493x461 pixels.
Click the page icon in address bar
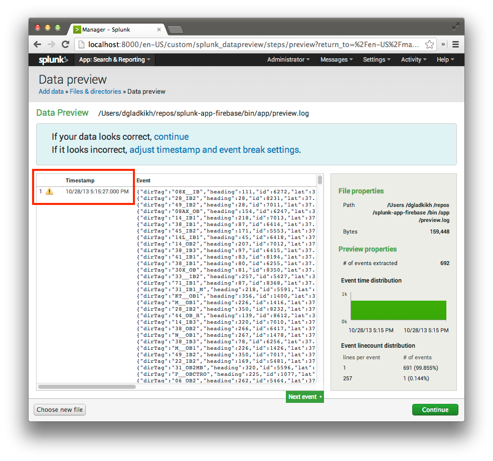(x=81, y=44)
